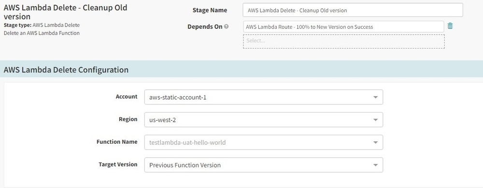Edit the Stage Name input field

353,10
